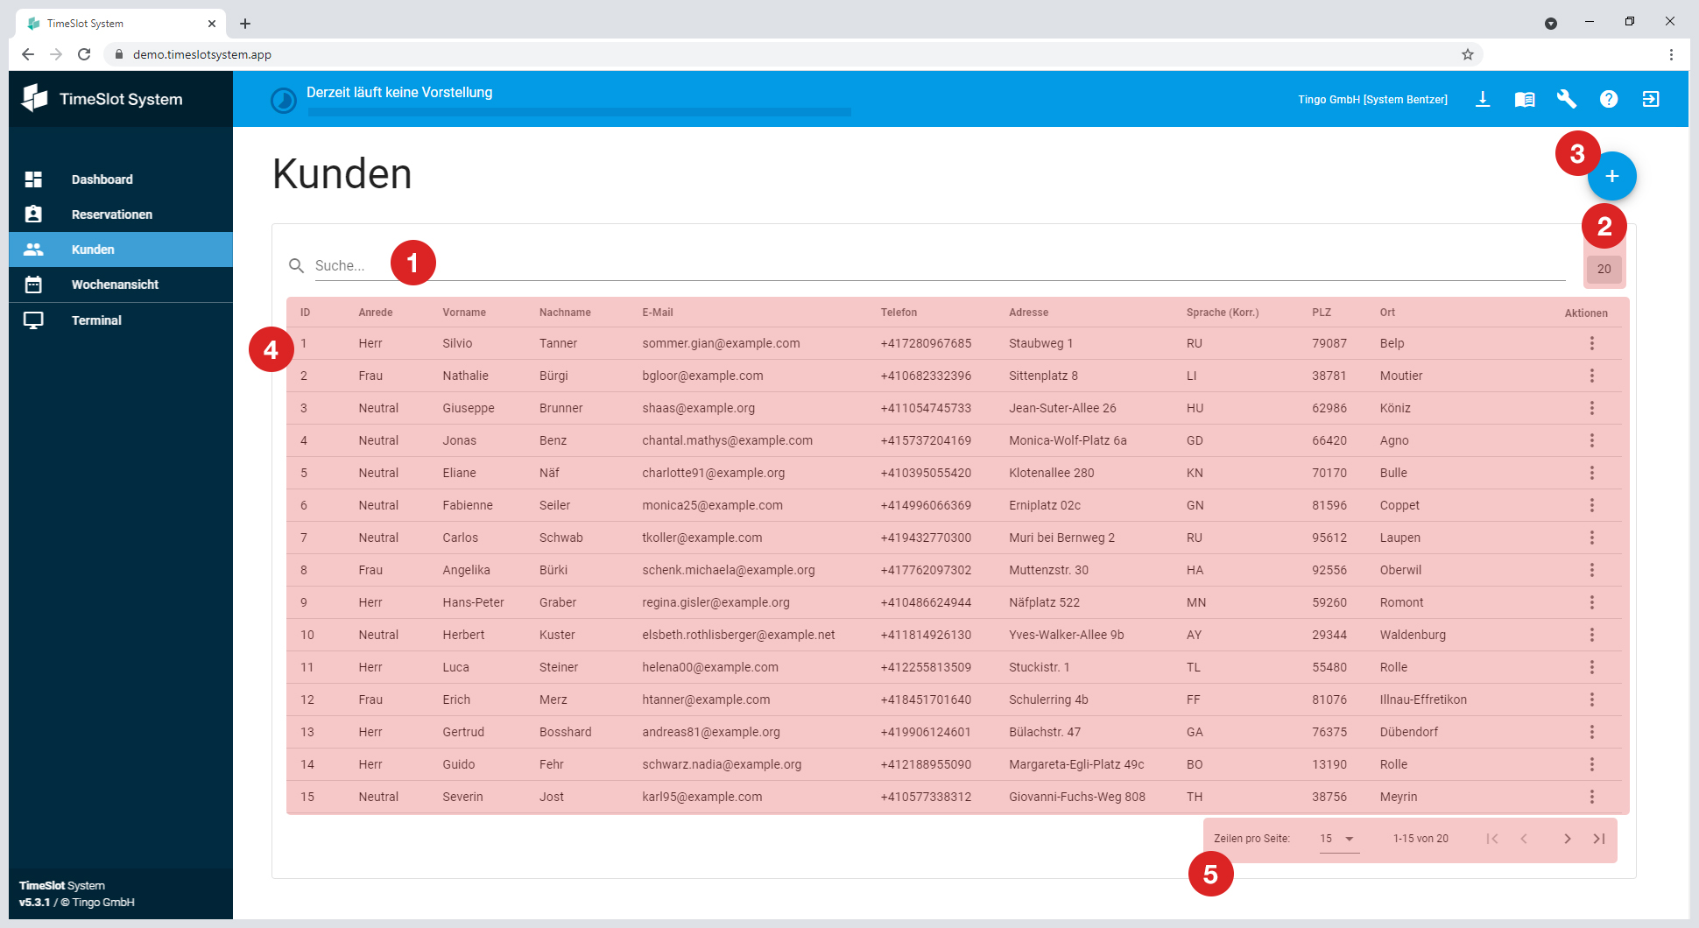Bookmark page with the star icon
Viewport: 1699px width, 928px height.
click(1468, 54)
